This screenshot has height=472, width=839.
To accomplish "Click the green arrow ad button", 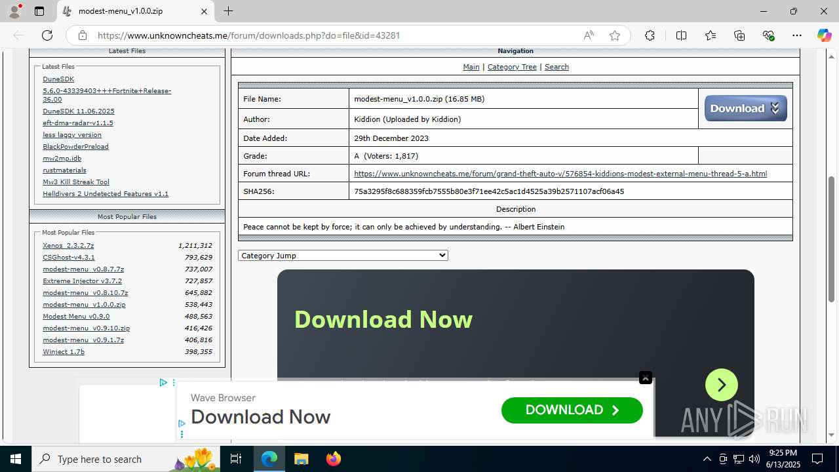I will (x=722, y=385).
